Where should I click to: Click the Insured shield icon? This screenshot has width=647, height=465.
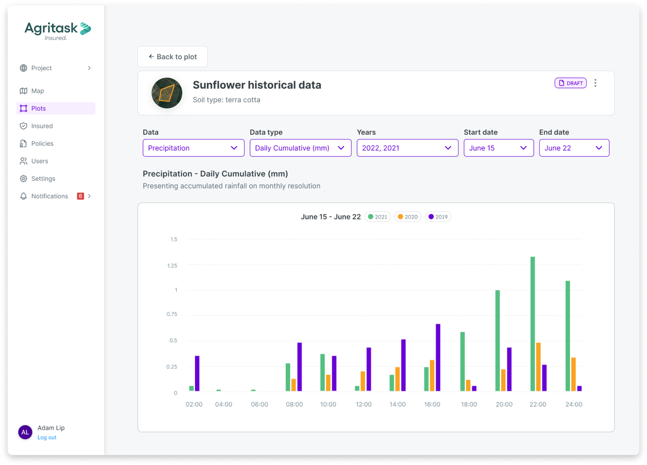[x=23, y=126]
